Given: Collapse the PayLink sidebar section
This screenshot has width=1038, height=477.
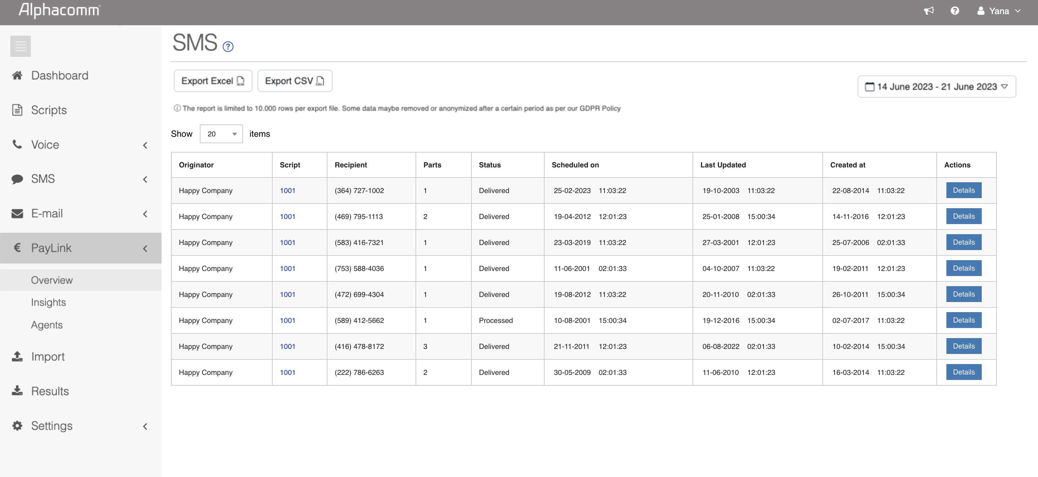Looking at the screenshot, I should click(145, 248).
